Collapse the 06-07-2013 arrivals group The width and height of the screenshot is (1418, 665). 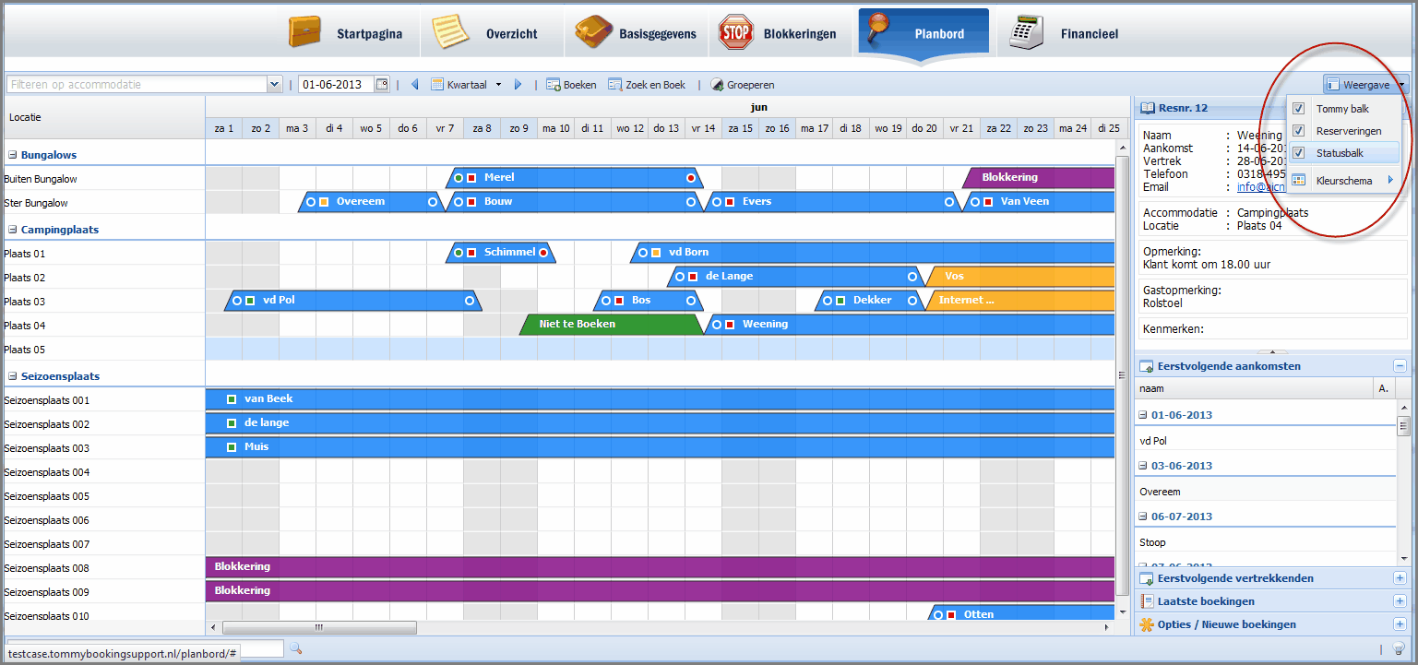[1143, 517]
